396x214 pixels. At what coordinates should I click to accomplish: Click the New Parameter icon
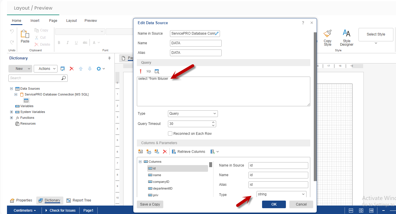click(157, 152)
